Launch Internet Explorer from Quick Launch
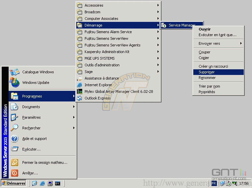The height and width of the screenshot is (188, 252). [42, 183]
